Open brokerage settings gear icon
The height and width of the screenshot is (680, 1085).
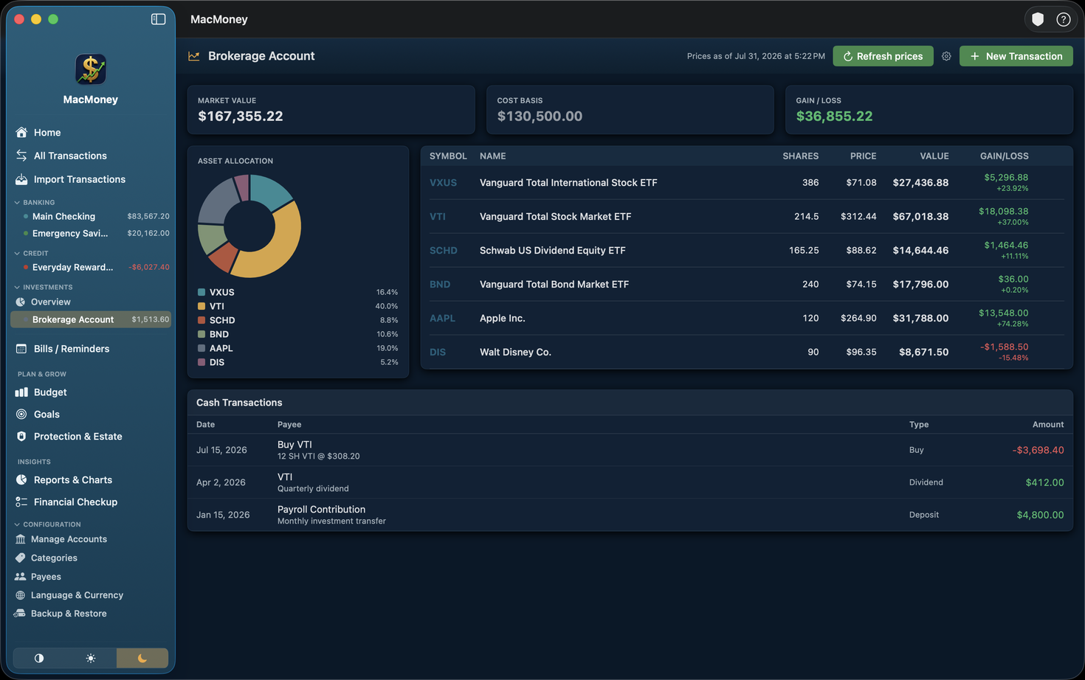tap(946, 56)
